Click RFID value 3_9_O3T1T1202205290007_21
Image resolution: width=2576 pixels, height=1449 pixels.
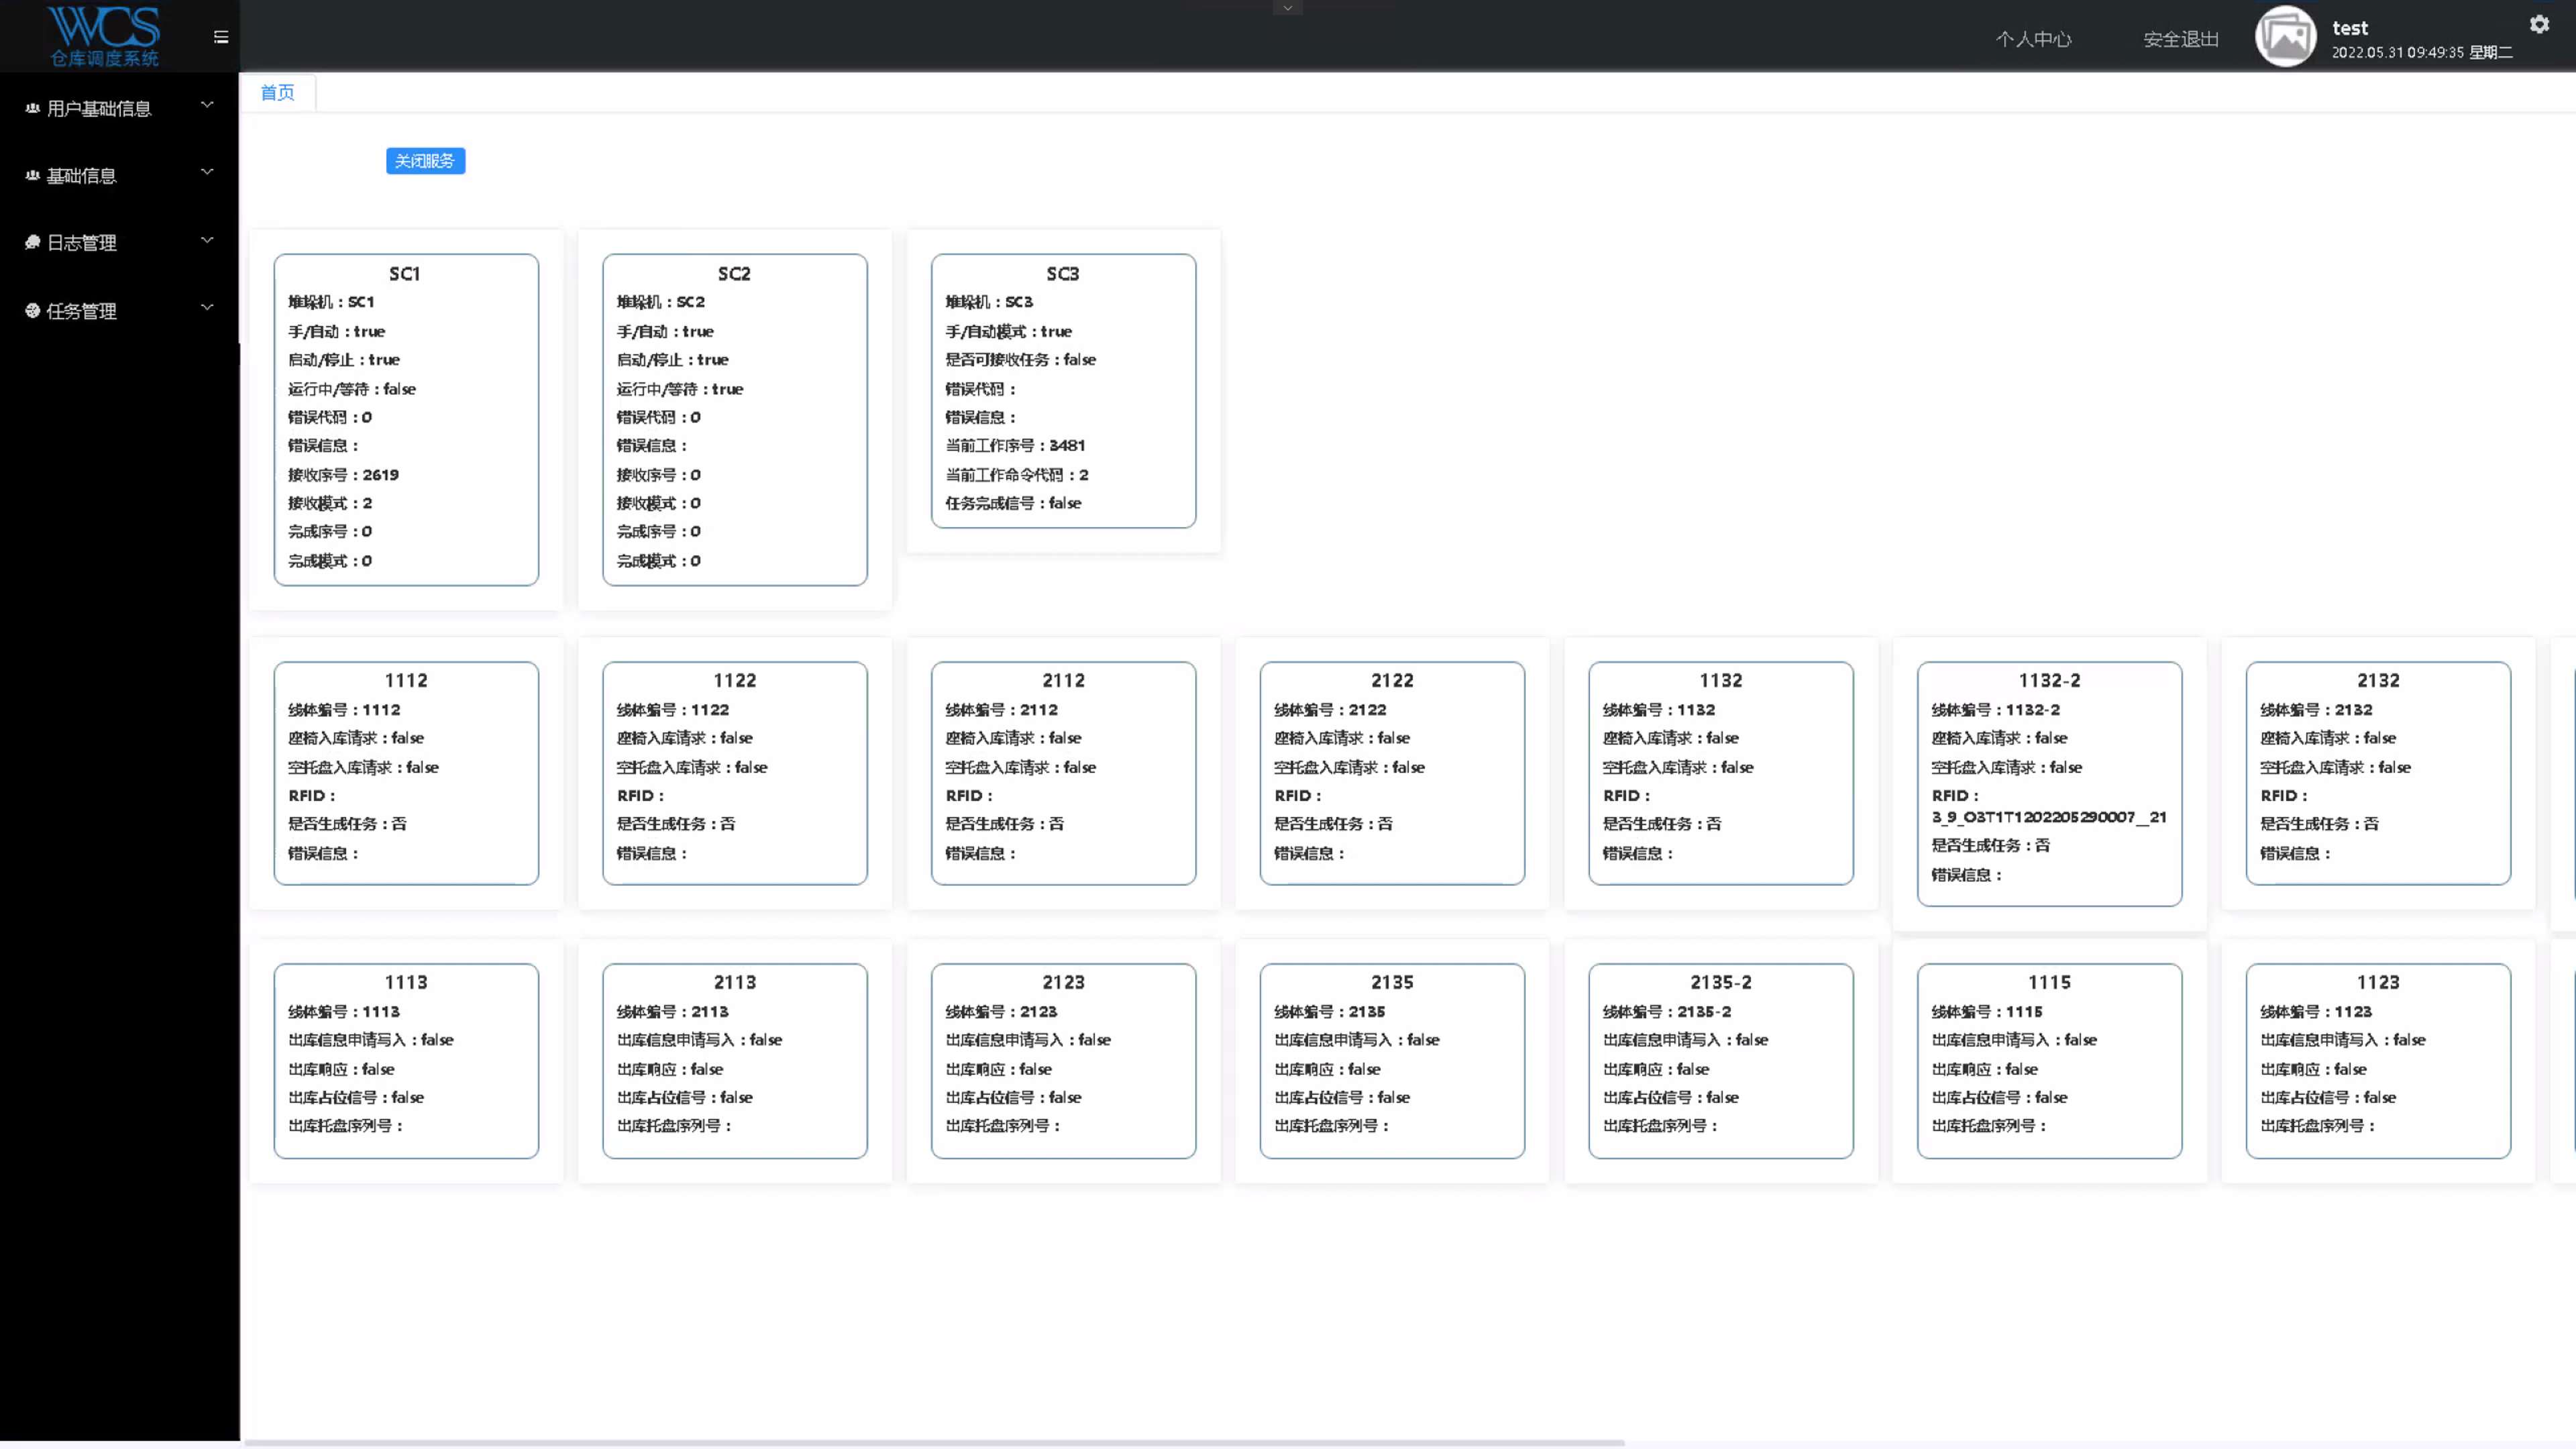(x=2049, y=817)
